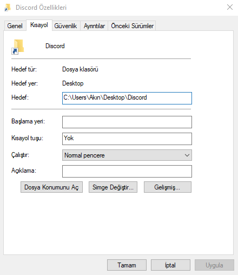Viewport: 238px width, 275px height.
Task: Open the Önceki Sürümler tab
Action: (x=132, y=26)
